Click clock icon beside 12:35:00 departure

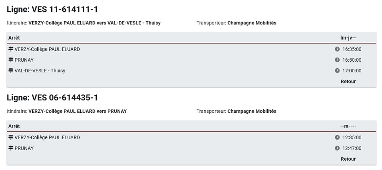tap(337, 137)
